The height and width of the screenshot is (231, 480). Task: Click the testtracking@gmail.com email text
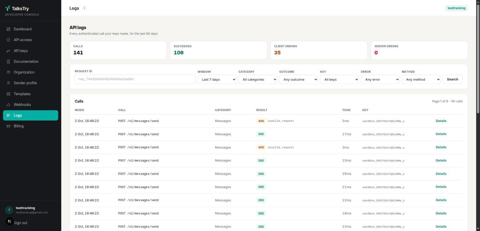[32, 212]
